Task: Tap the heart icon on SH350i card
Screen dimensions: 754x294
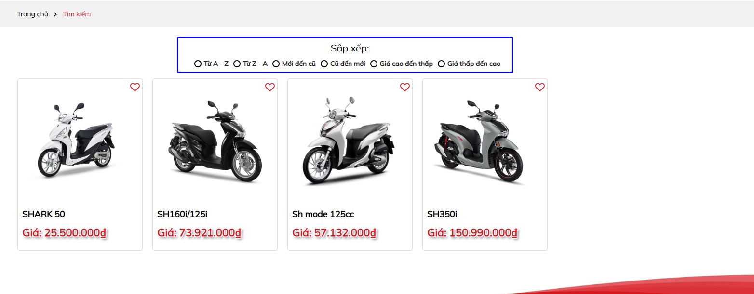Action: pyautogui.click(x=540, y=87)
